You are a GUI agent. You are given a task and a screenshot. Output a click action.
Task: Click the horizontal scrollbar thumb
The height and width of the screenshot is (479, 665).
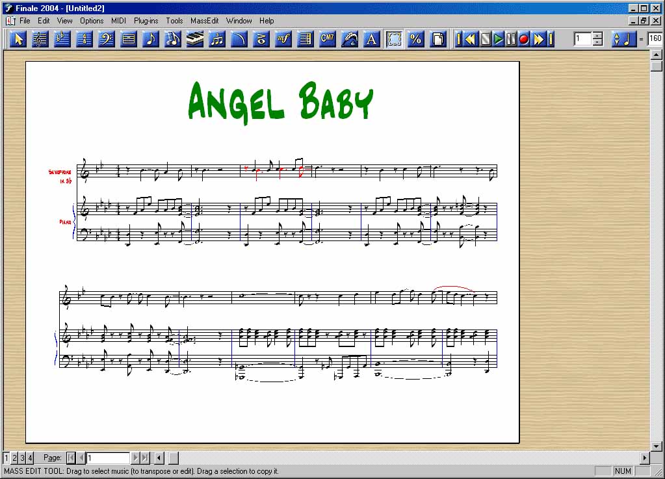coord(174,458)
